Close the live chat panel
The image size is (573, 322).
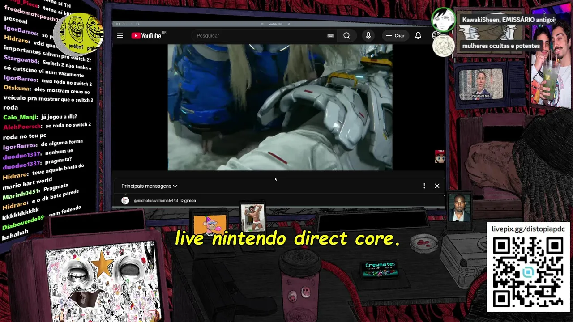coord(437,186)
